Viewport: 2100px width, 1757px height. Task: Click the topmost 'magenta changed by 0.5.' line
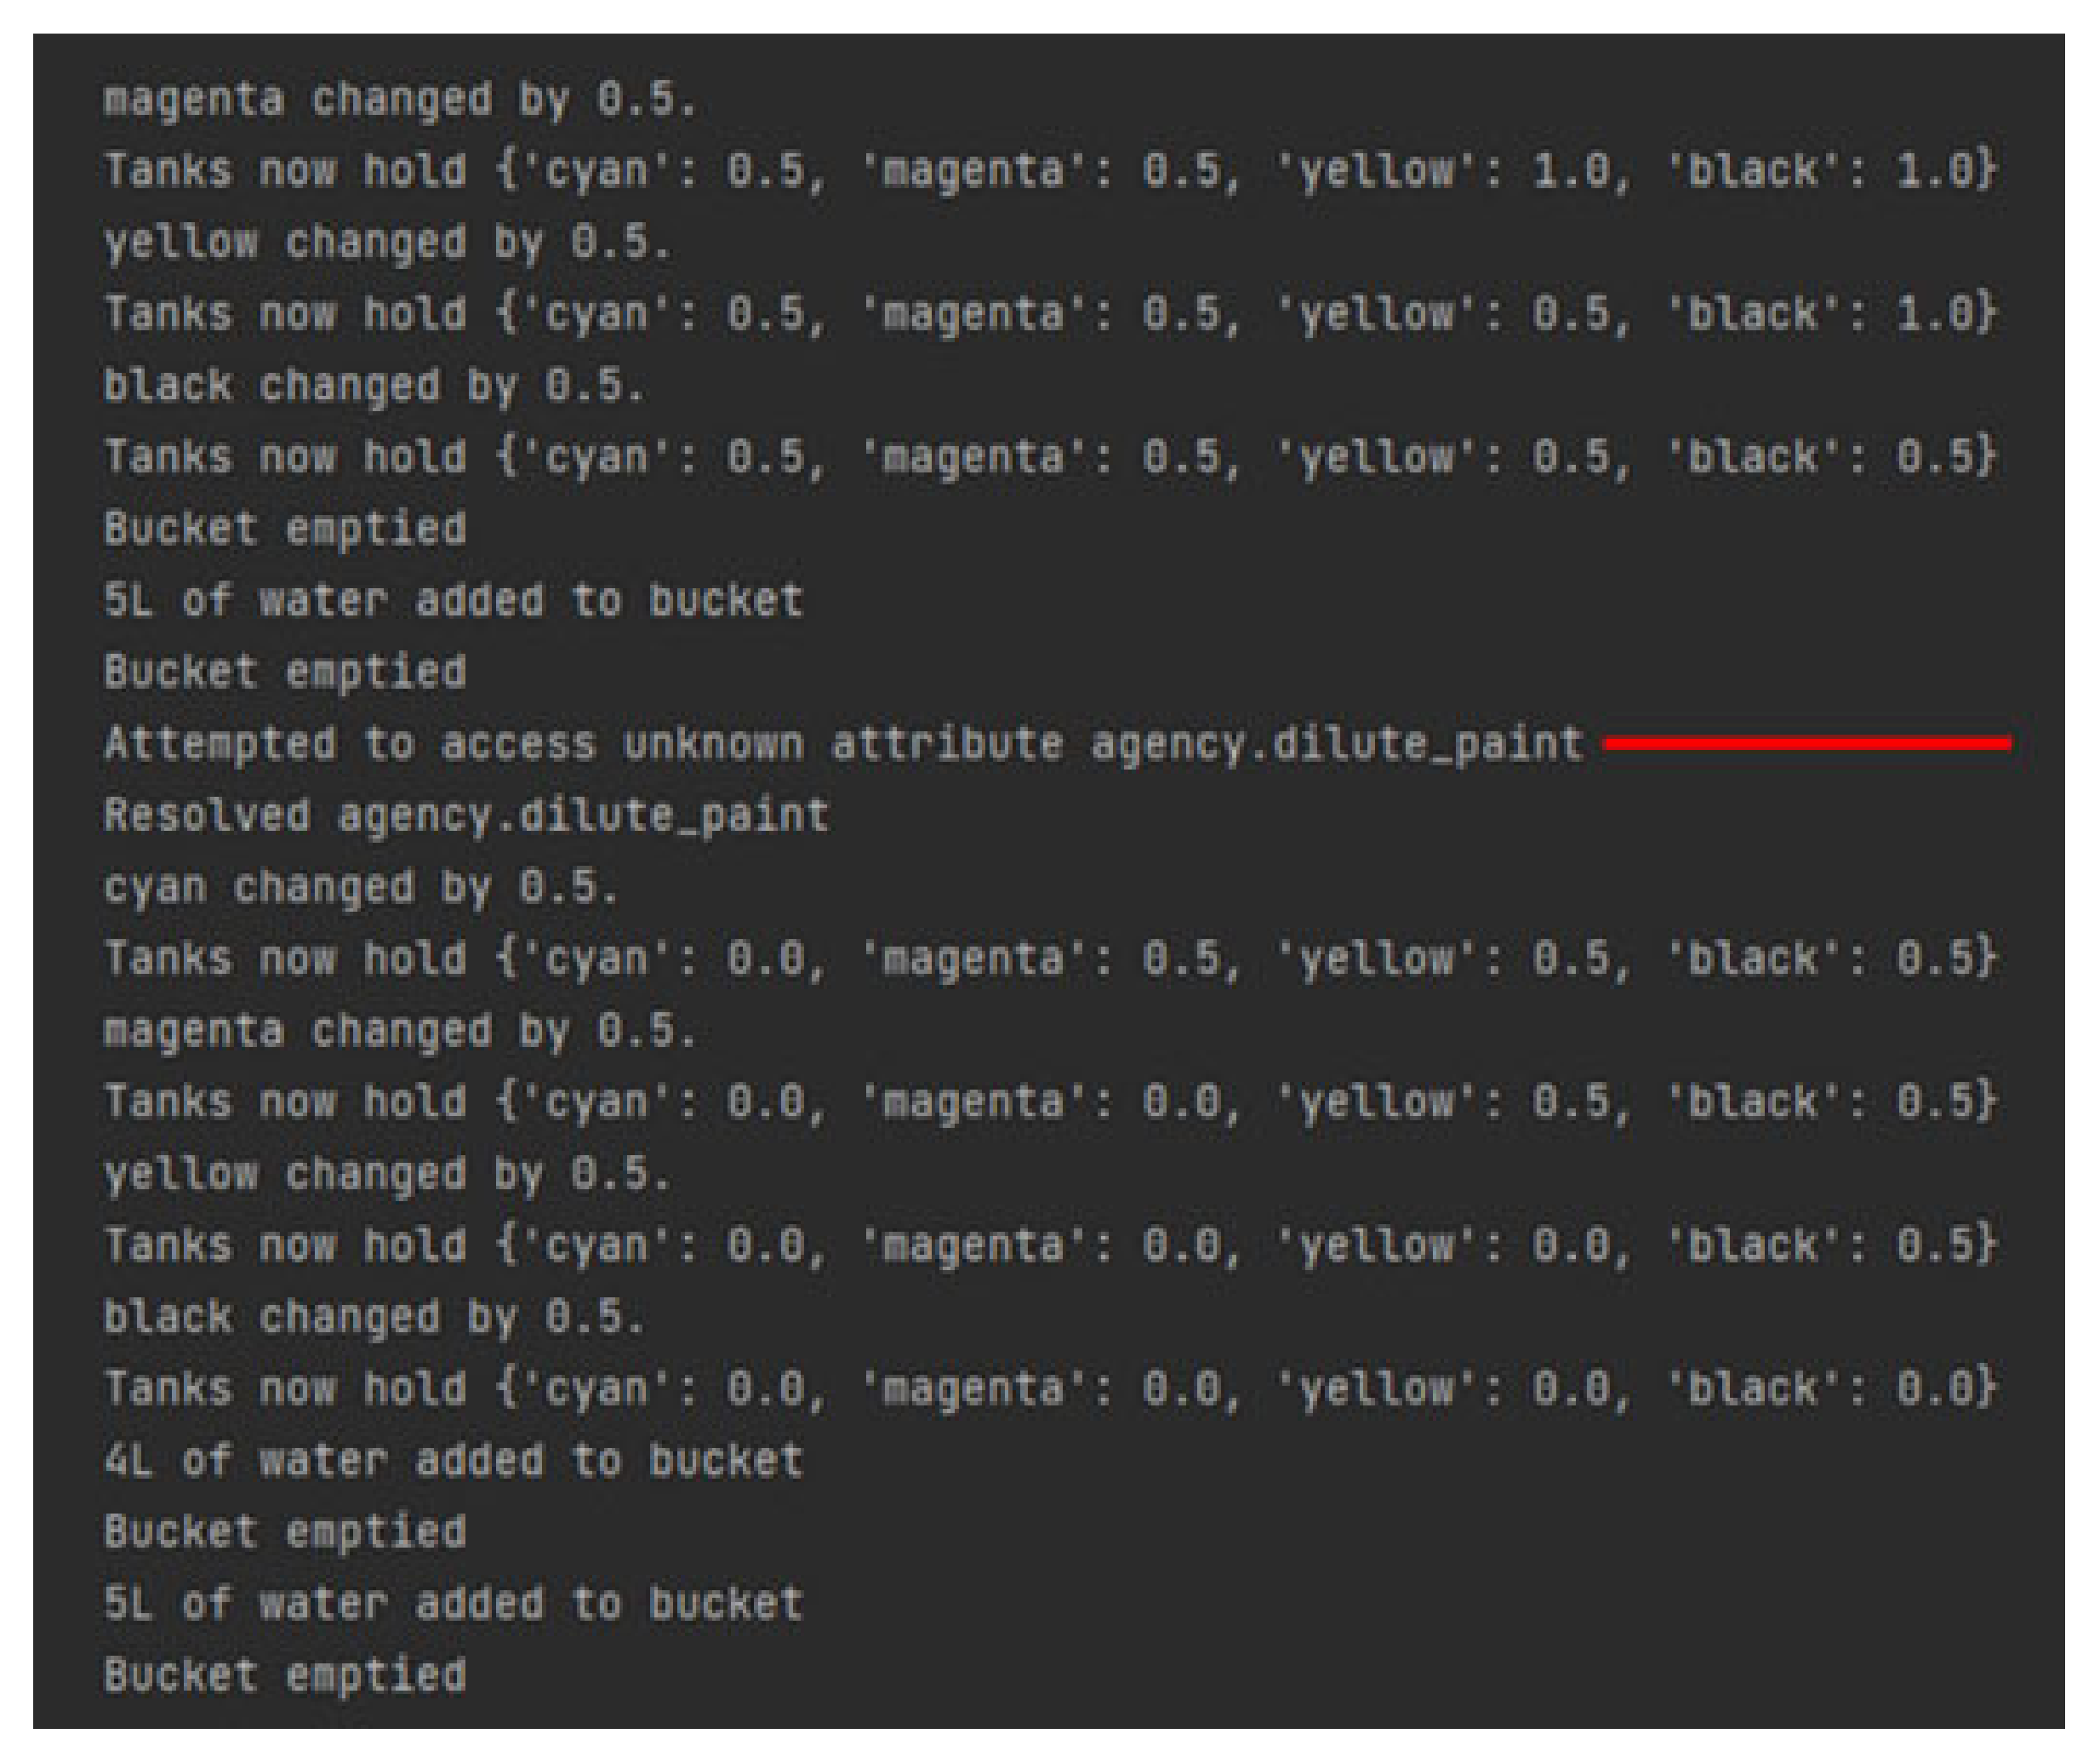click(400, 100)
